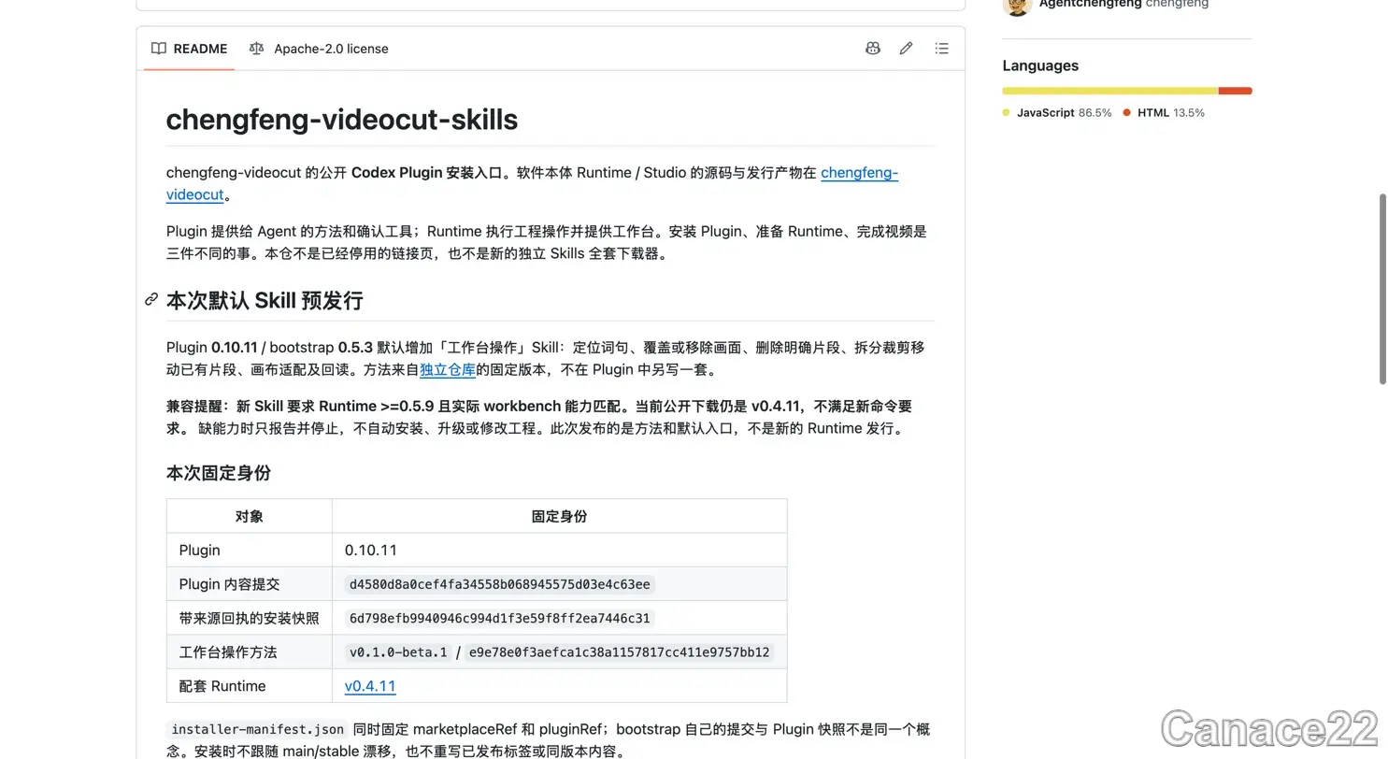Click the Copilot icon in README header
The image size is (1388, 759).
[872, 49]
